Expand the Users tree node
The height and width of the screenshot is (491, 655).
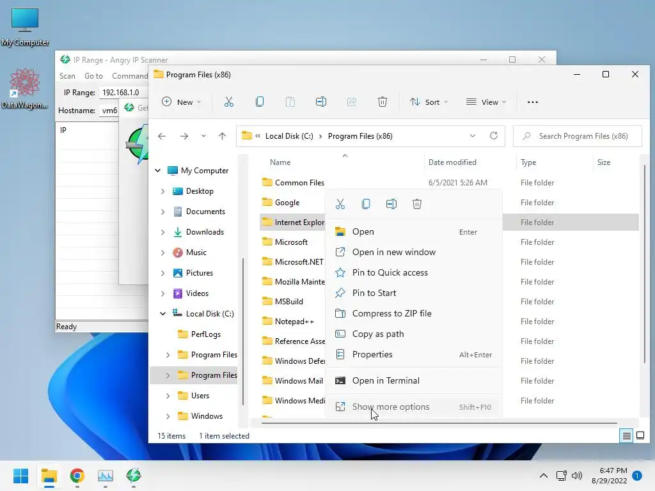coord(168,396)
